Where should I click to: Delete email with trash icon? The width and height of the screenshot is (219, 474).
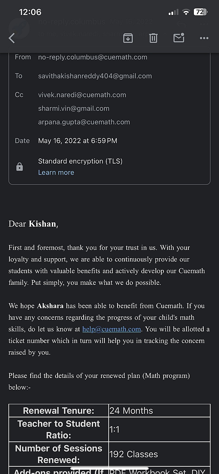[x=153, y=38]
